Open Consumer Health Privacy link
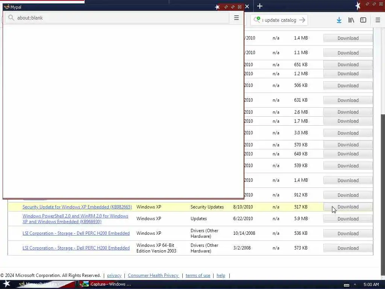 [153, 275]
